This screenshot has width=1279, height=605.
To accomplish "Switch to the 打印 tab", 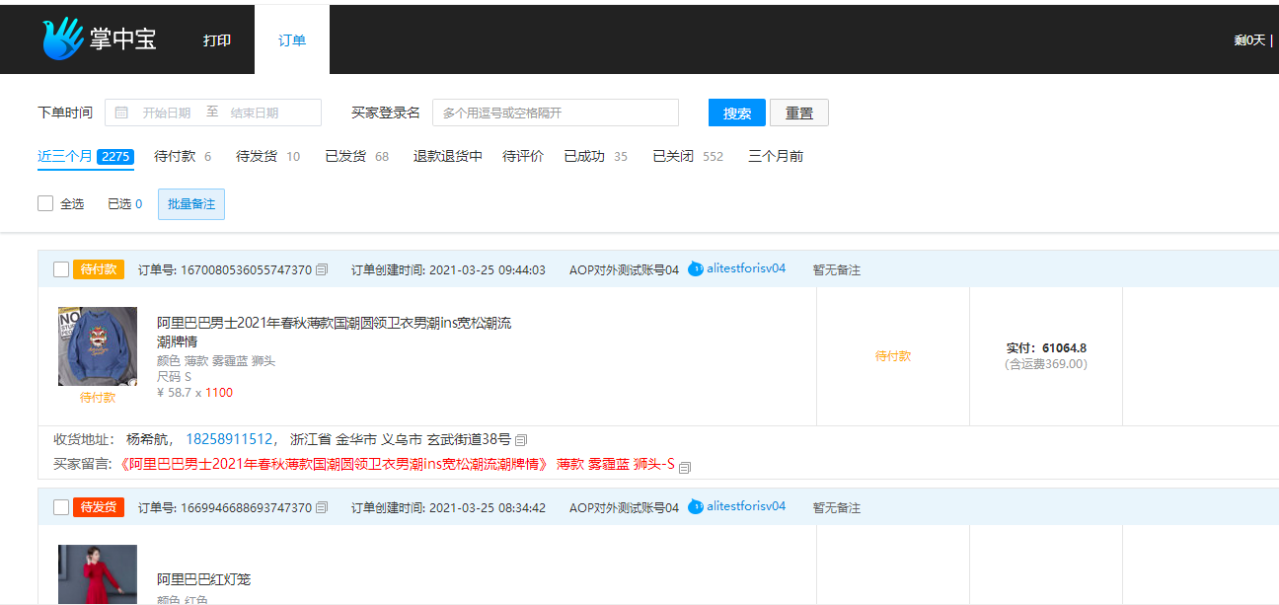I will [x=217, y=40].
